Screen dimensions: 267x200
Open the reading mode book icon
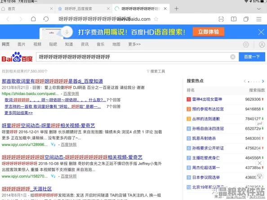tap(233, 19)
